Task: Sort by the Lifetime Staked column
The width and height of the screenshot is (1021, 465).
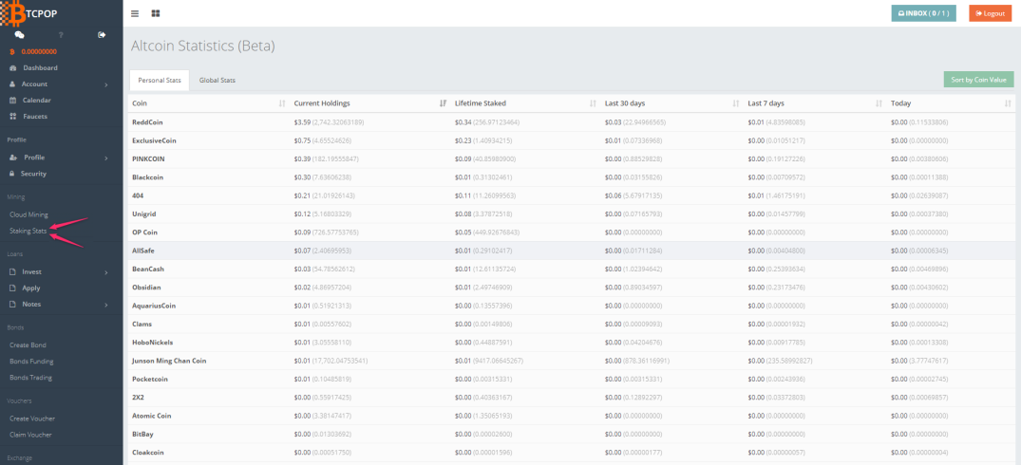Action: coord(525,103)
